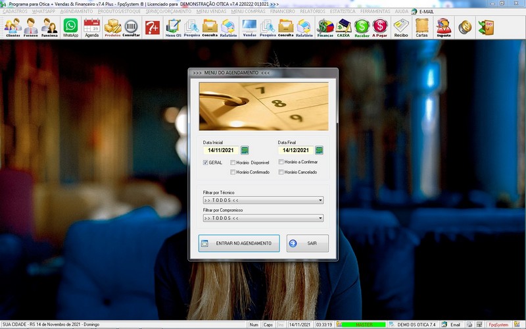Click the SAIR button

(x=308, y=243)
